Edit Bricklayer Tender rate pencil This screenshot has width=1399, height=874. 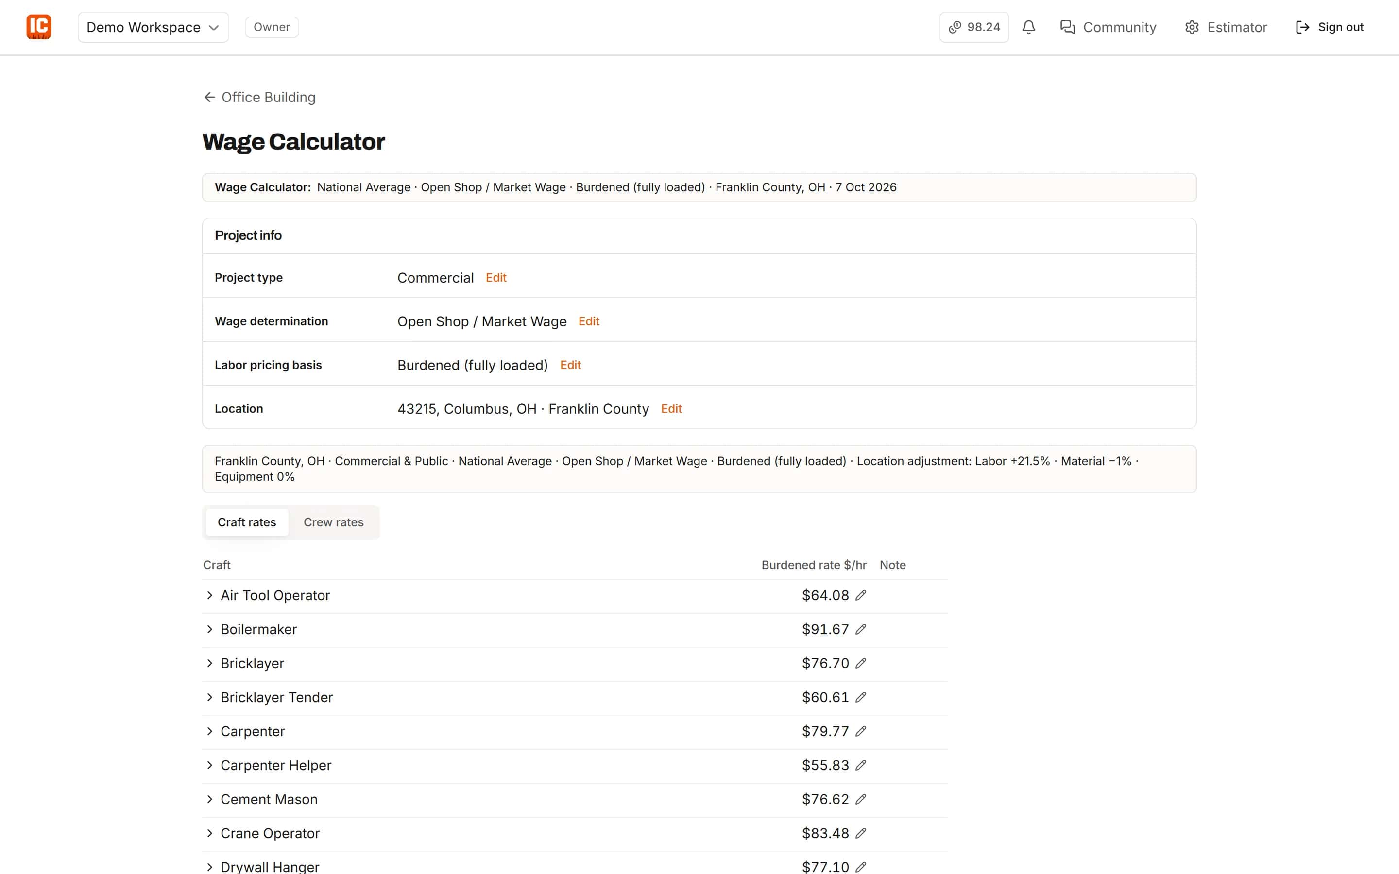(x=861, y=698)
